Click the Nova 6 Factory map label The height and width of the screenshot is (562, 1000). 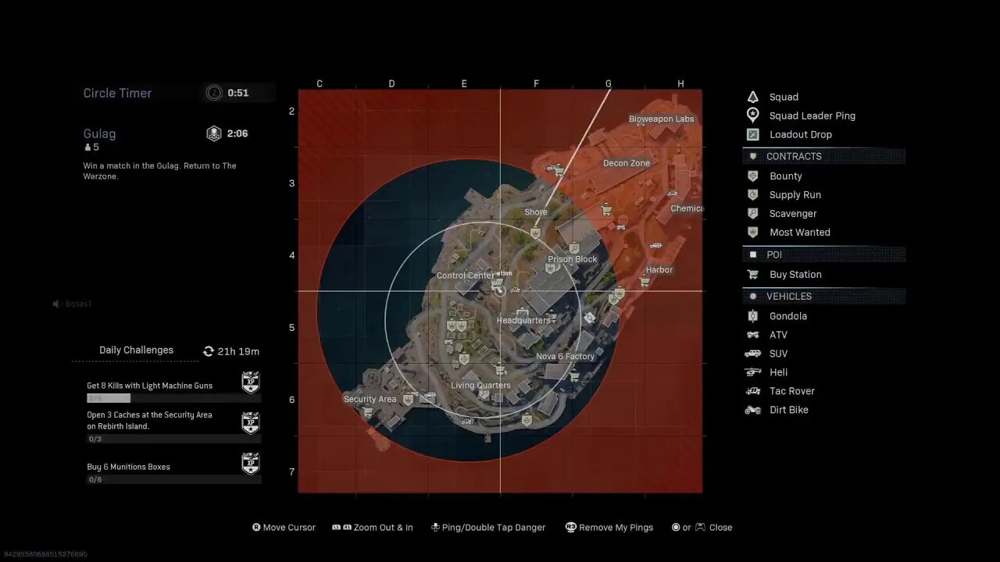point(566,357)
